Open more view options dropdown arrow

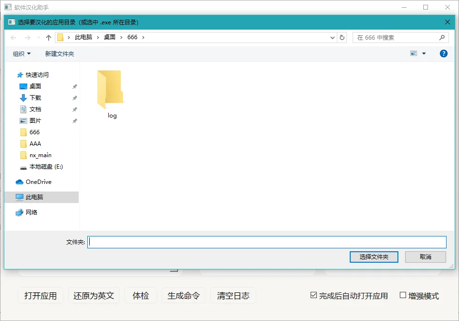click(424, 53)
